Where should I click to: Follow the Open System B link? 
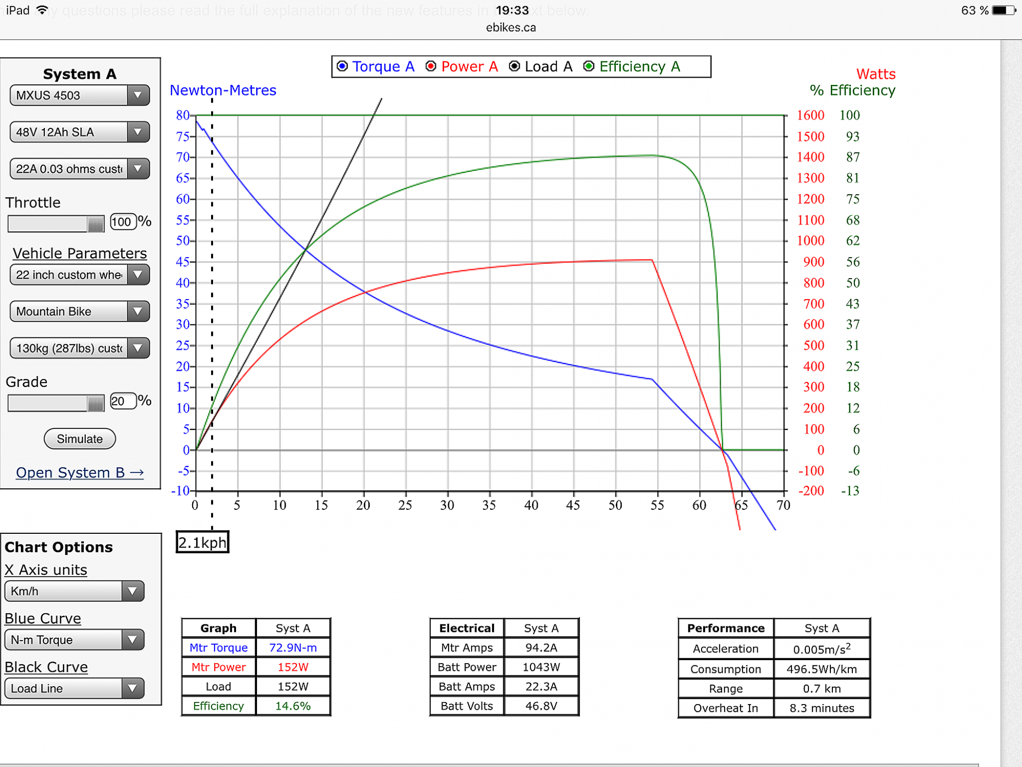click(x=80, y=472)
